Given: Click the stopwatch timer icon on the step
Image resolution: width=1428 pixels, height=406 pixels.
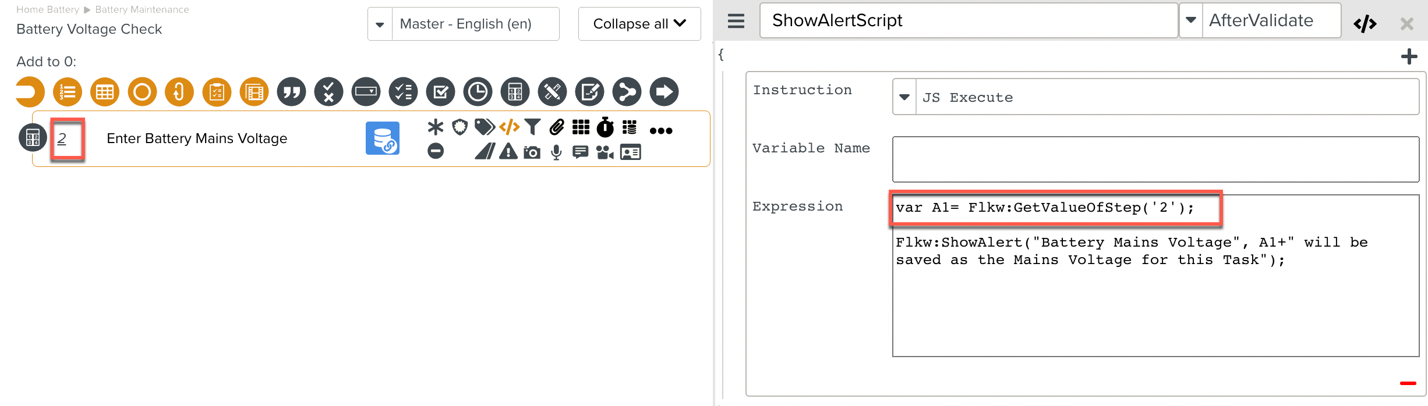Looking at the screenshot, I should (605, 127).
